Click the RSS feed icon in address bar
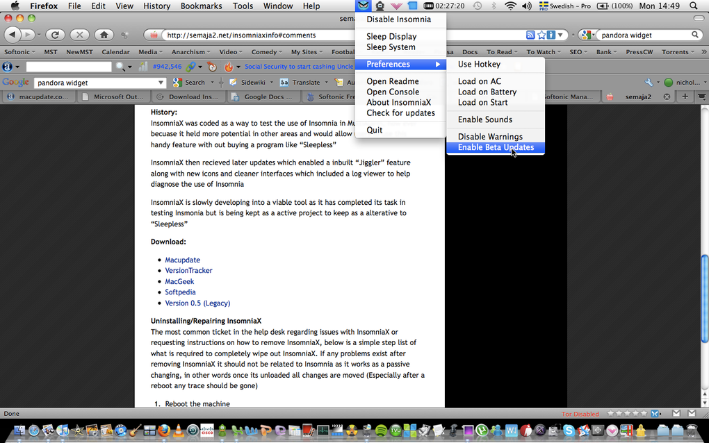This screenshot has height=443, width=709. coord(530,35)
